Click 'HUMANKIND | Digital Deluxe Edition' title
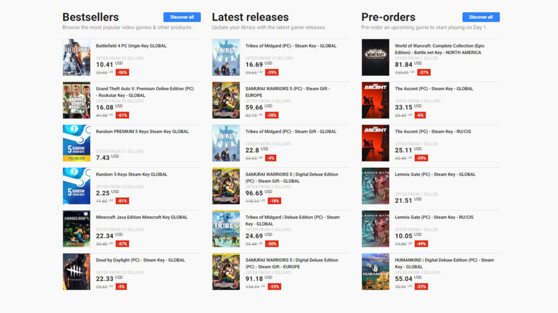The image size is (558, 313). point(445,264)
